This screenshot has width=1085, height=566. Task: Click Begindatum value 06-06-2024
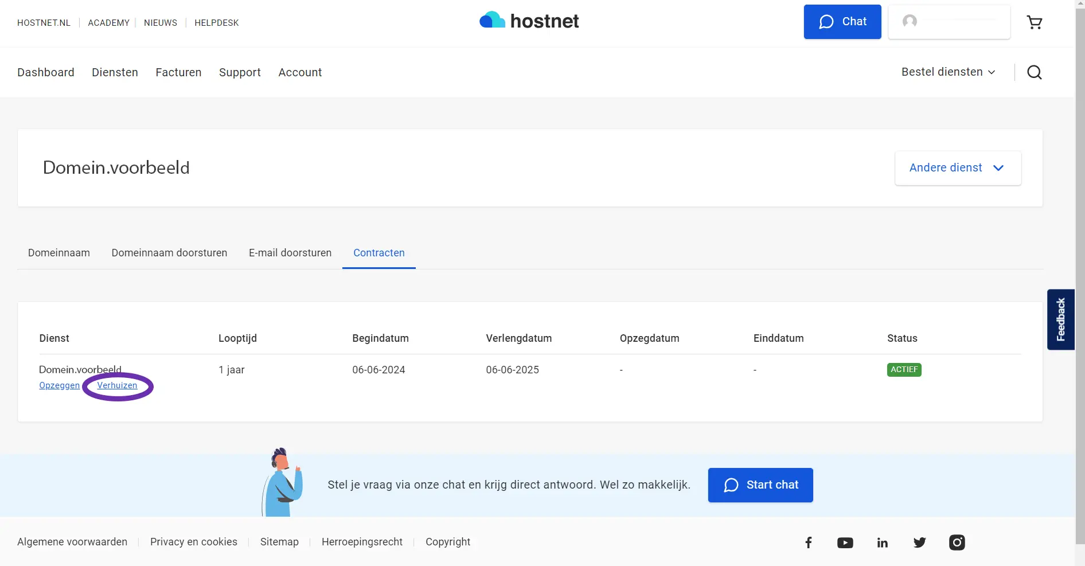click(x=378, y=370)
